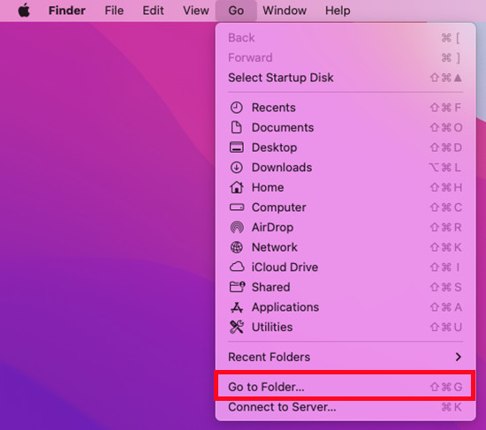Select the Downloads label

coord(282,168)
